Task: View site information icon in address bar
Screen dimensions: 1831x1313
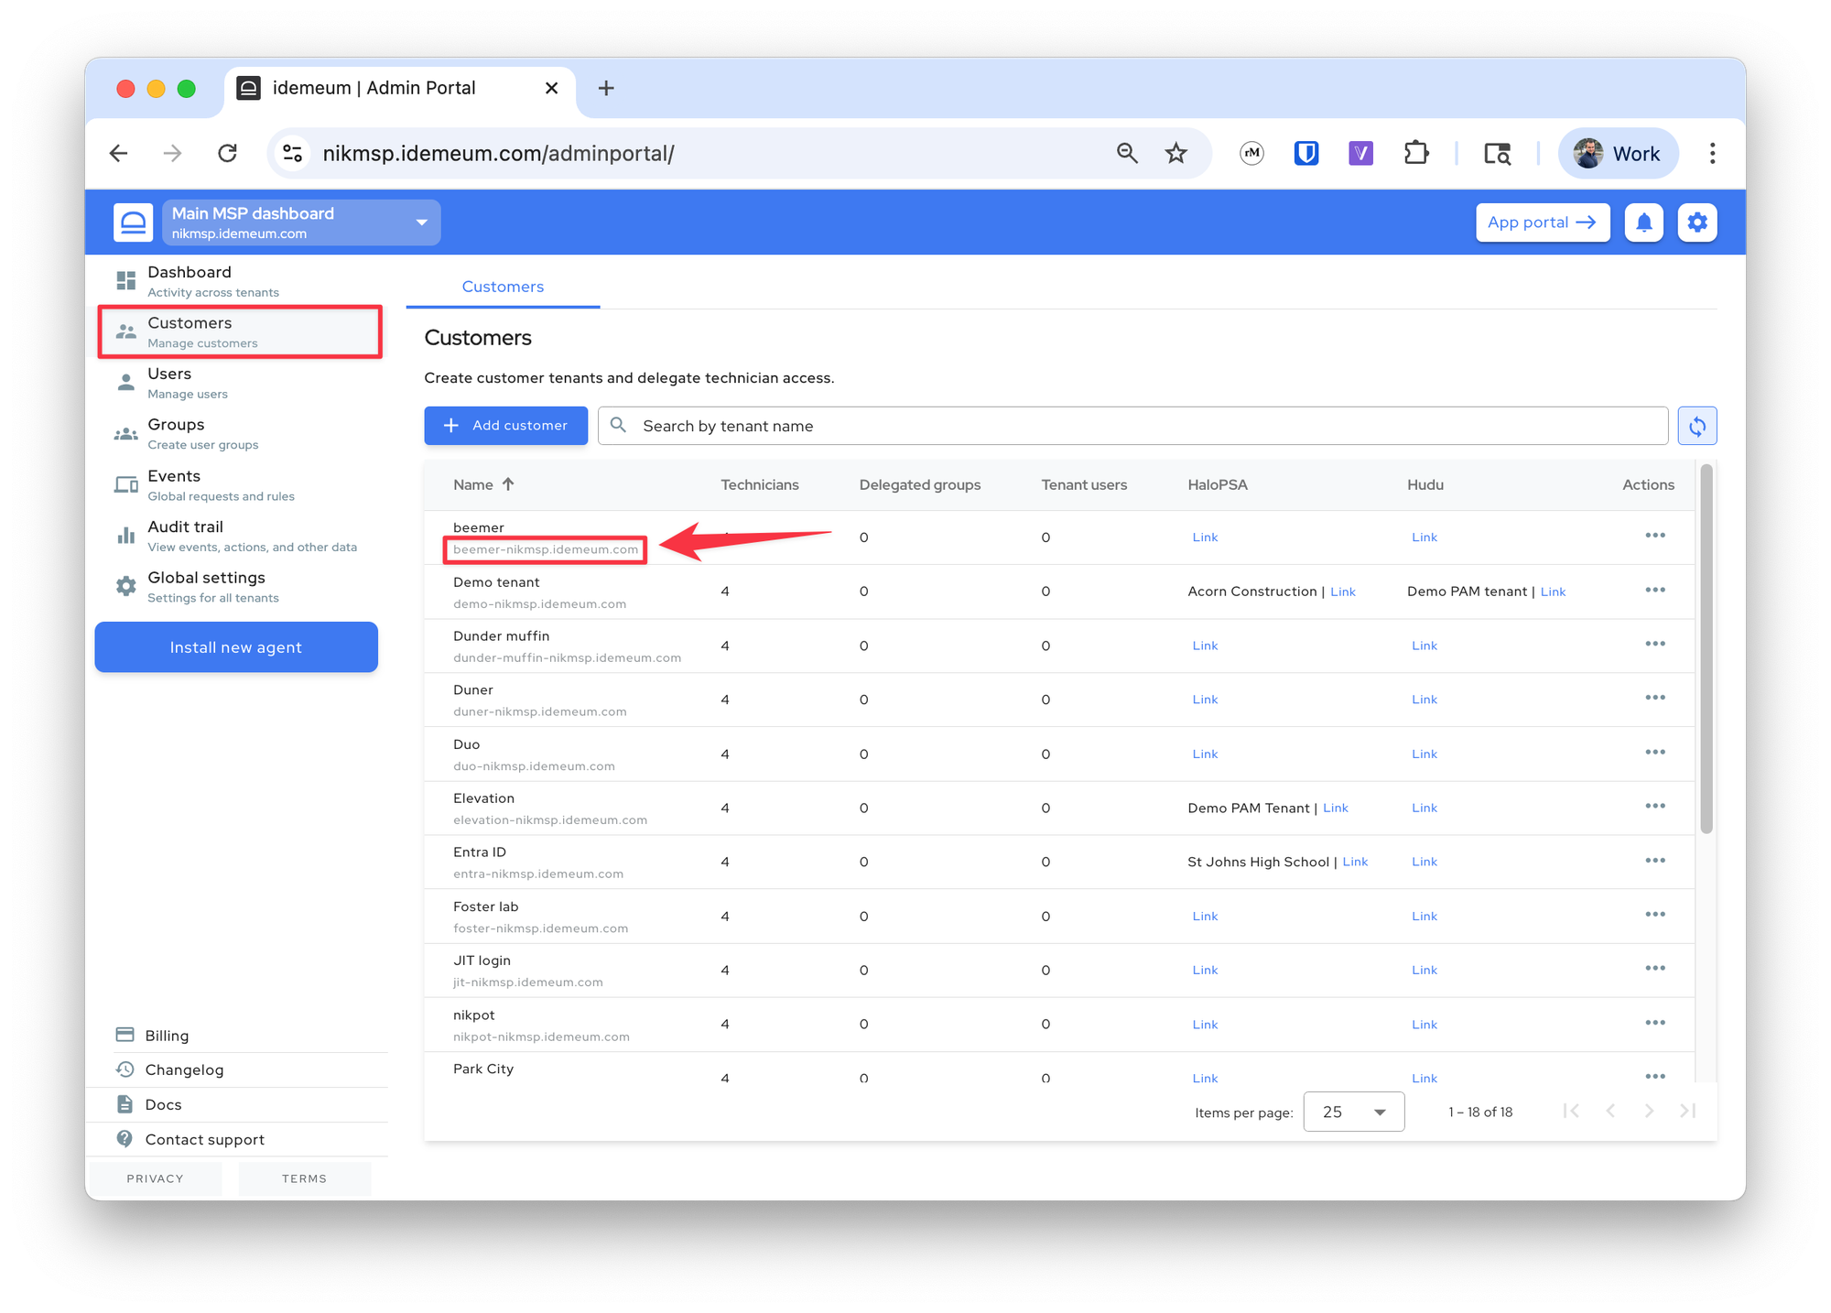Action: click(292, 153)
